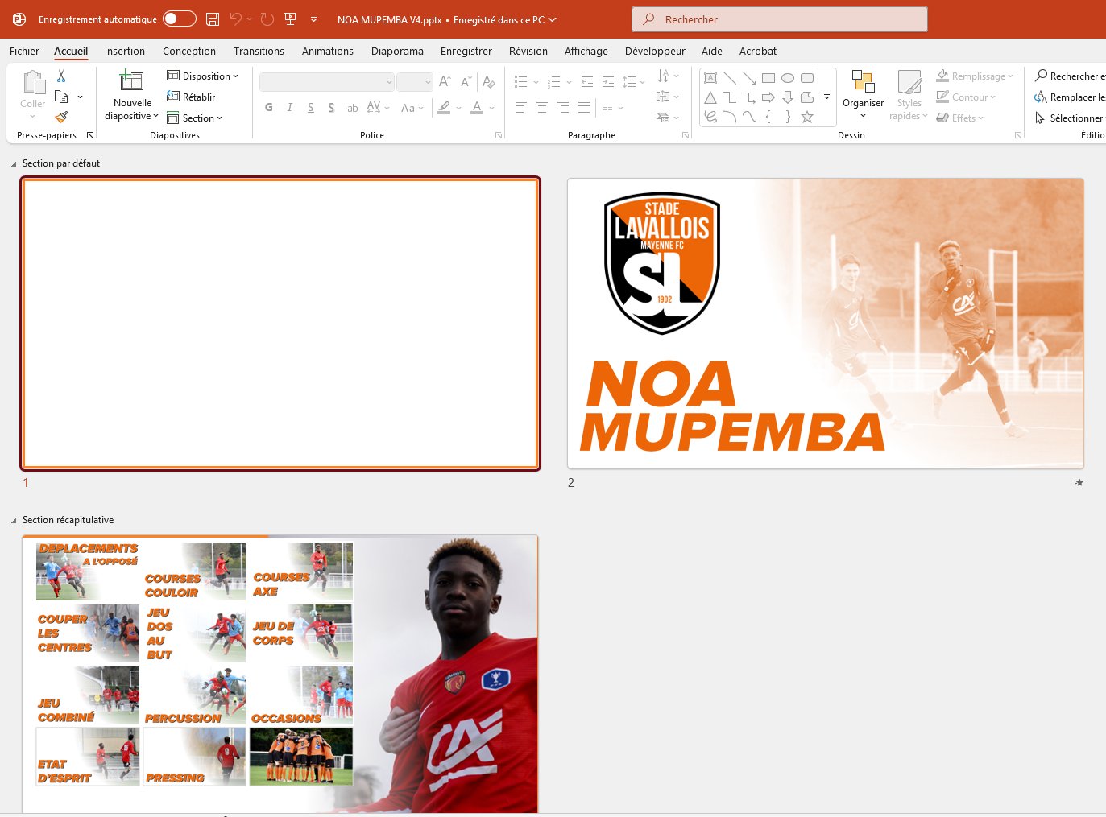Start slideshow from beginning icon

[x=290, y=19]
